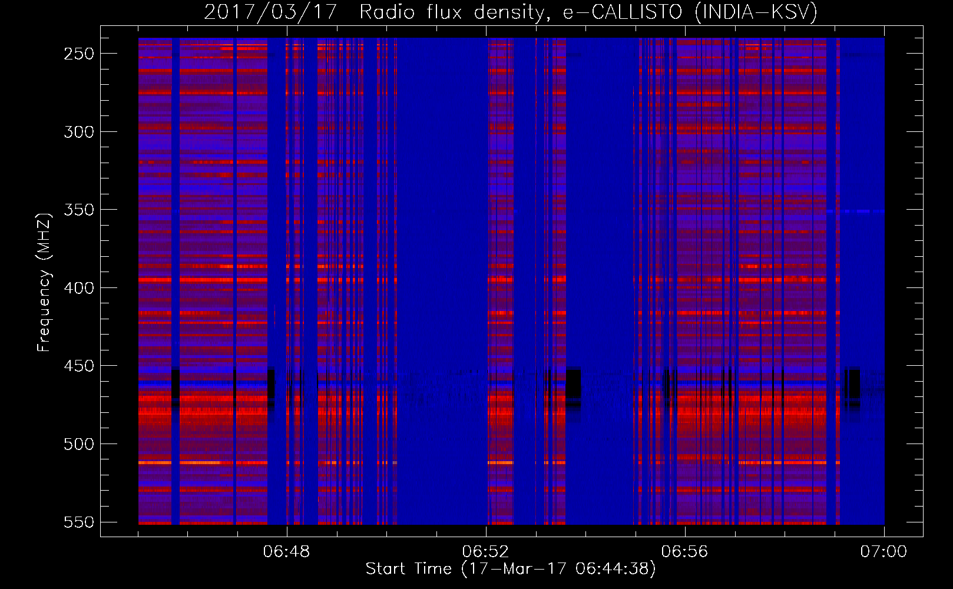953x589 pixels.
Task: Click the 400 frequency tick label
Action: (79, 288)
